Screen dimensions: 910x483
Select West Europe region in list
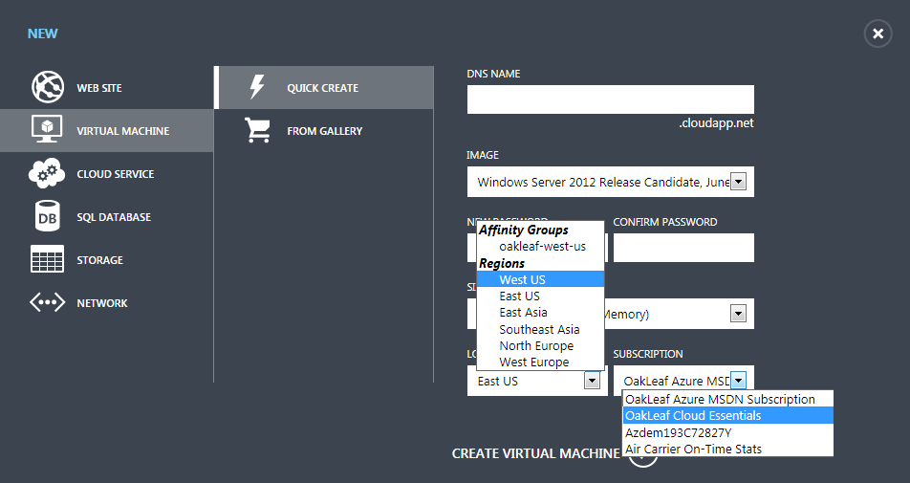(540, 362)
